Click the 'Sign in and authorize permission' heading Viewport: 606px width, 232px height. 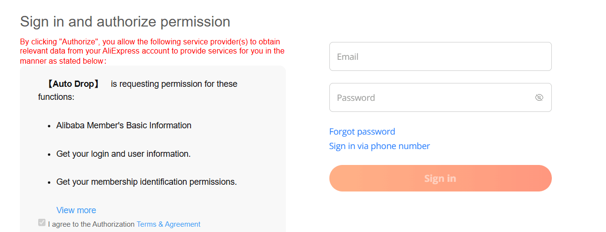(125, 22)
